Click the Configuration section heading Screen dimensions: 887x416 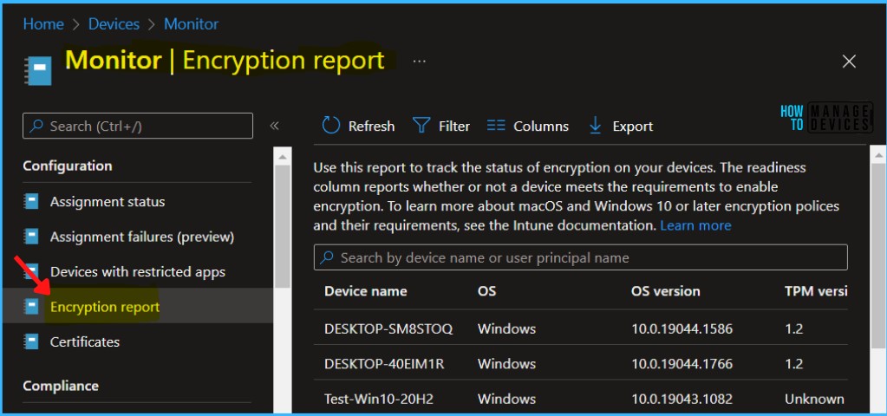pyautogui.click(x=68, y=166)
